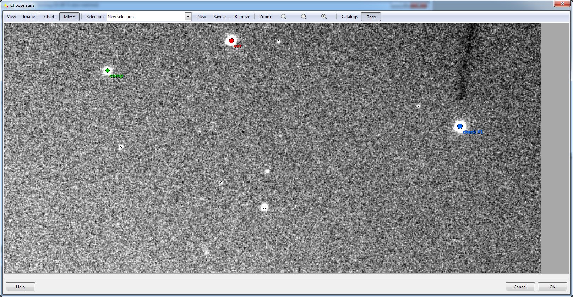Screen dimensions: 573x297
Task: Select the blue check #1 star marker
Action: point(460,126)
